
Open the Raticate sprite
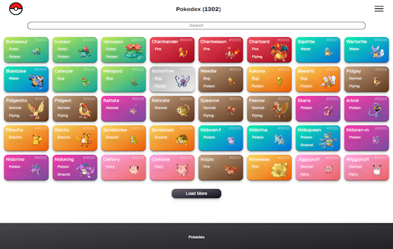(182, 110)
